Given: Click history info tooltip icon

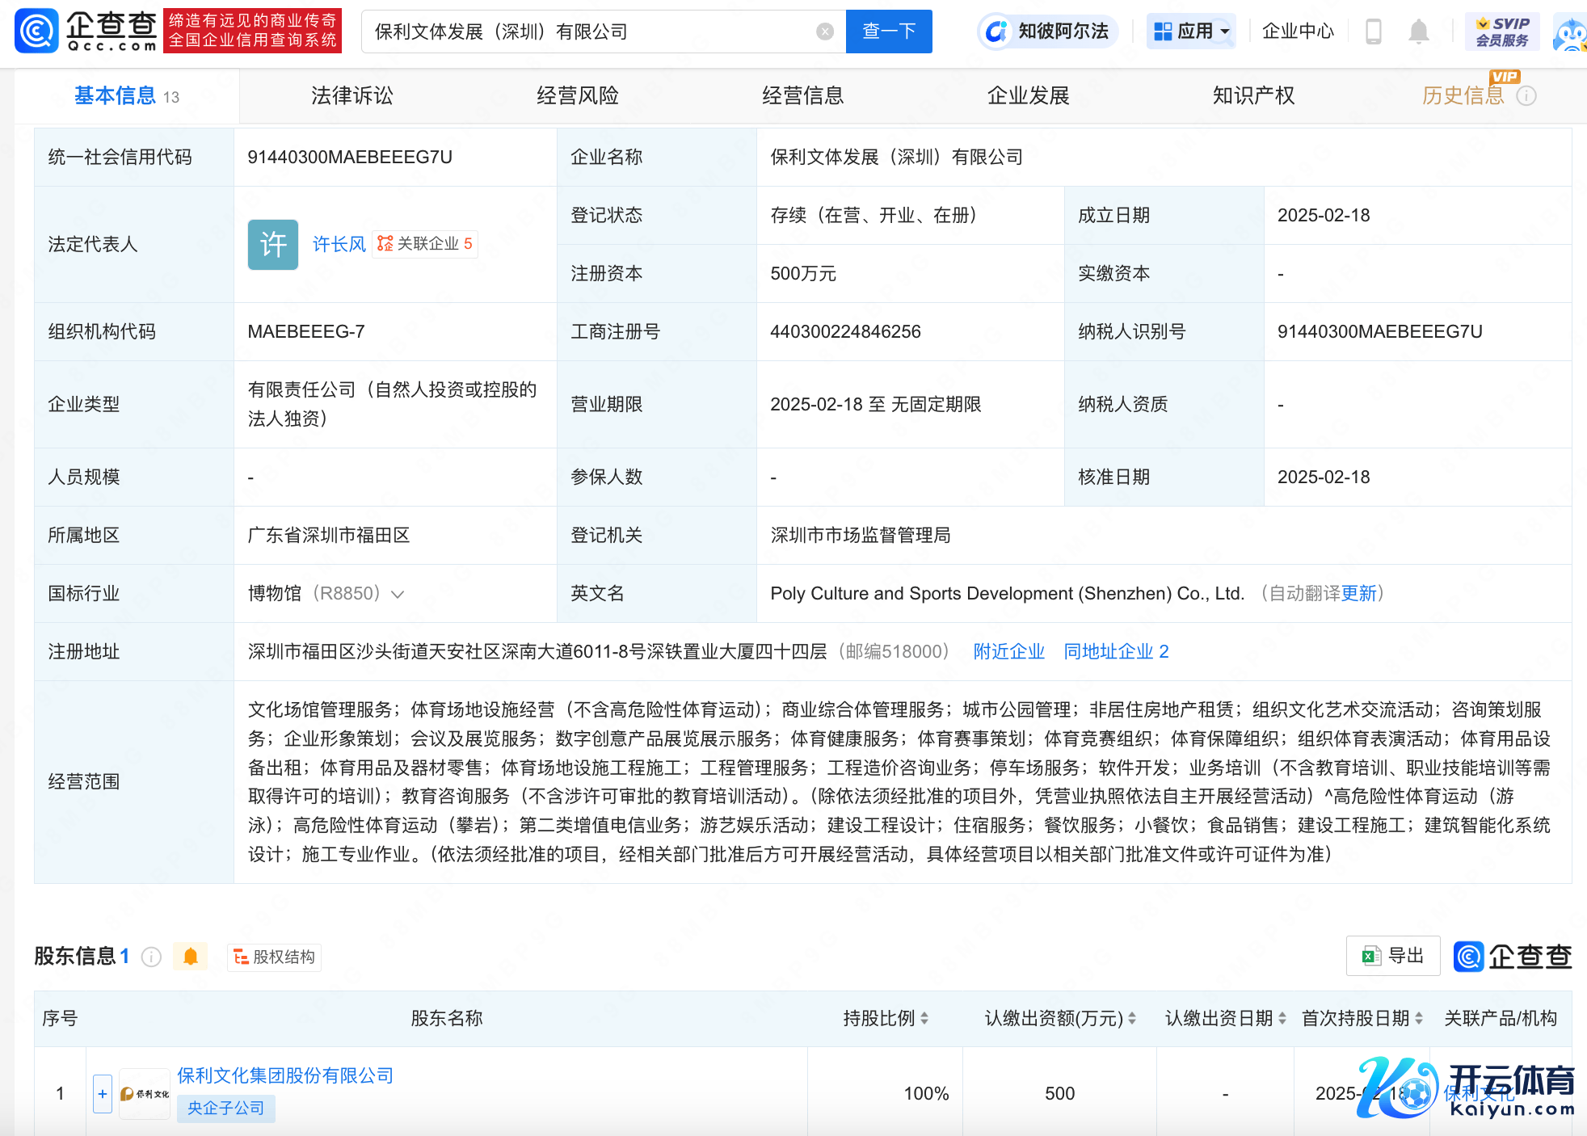Looking at the screenshot, I should [x=1526, y=96].
